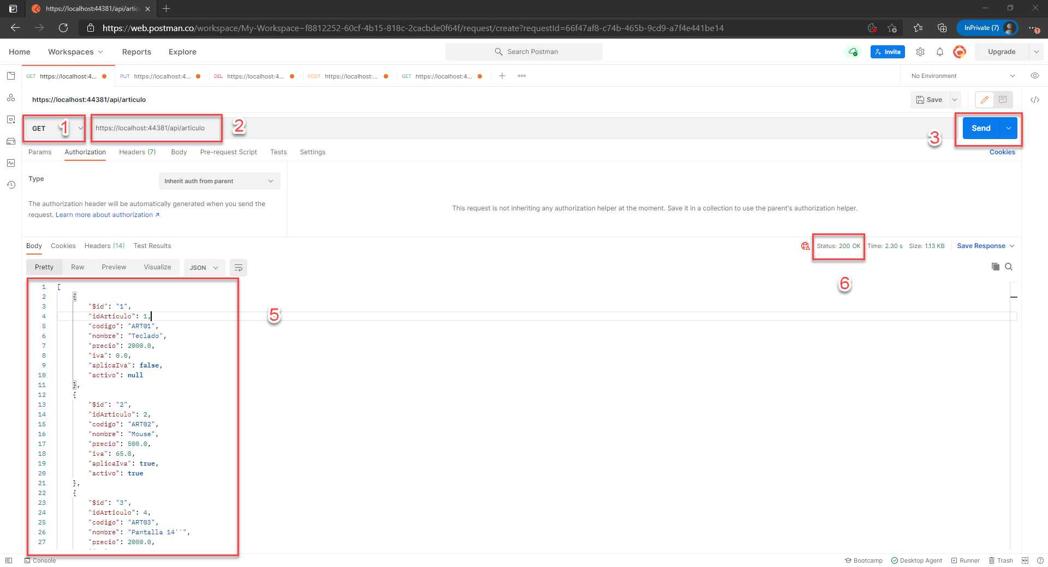This screenshot has height=567, width=1048.
Task: Open APIs sidebar icon
Action: (x=11, y=98)
